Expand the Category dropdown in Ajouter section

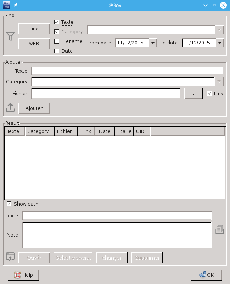pos(220,82)
